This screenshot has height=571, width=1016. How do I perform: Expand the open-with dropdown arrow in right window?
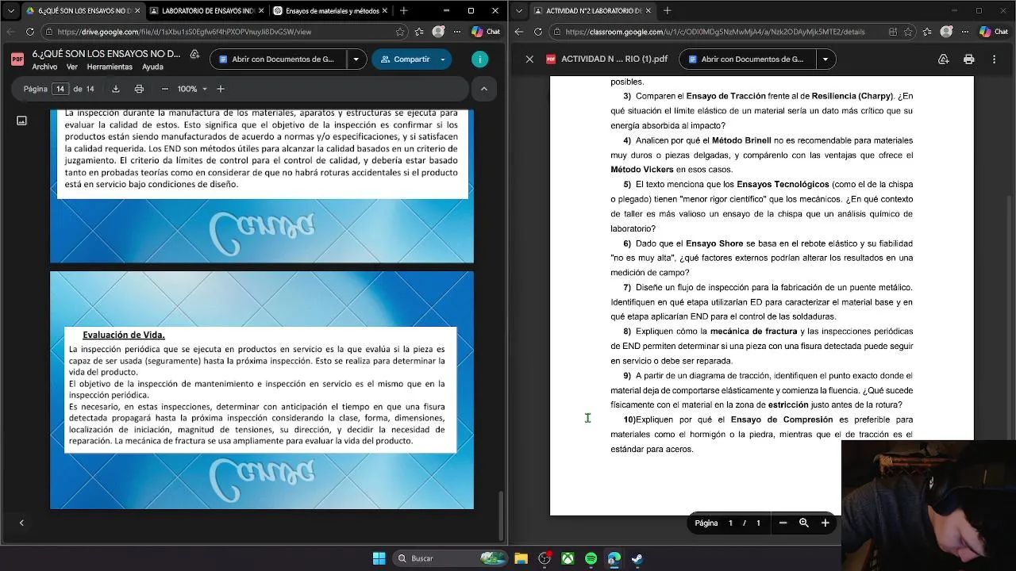[x=825, y=59]
